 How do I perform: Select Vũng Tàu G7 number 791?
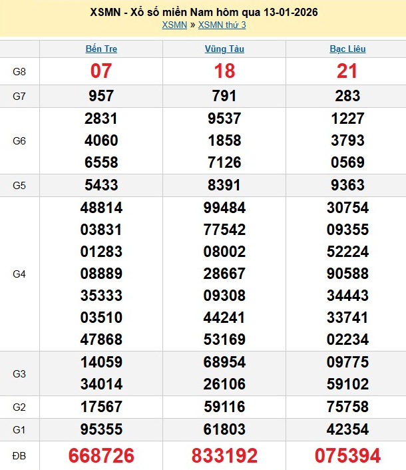pyautogui.click(x=224, y=96)
